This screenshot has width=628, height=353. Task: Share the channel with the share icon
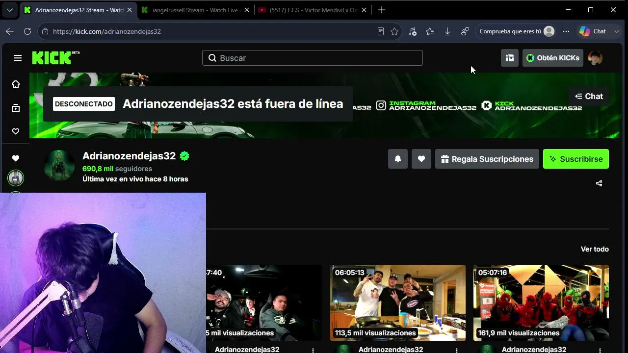pyautogui.click(x=599, y=183)
